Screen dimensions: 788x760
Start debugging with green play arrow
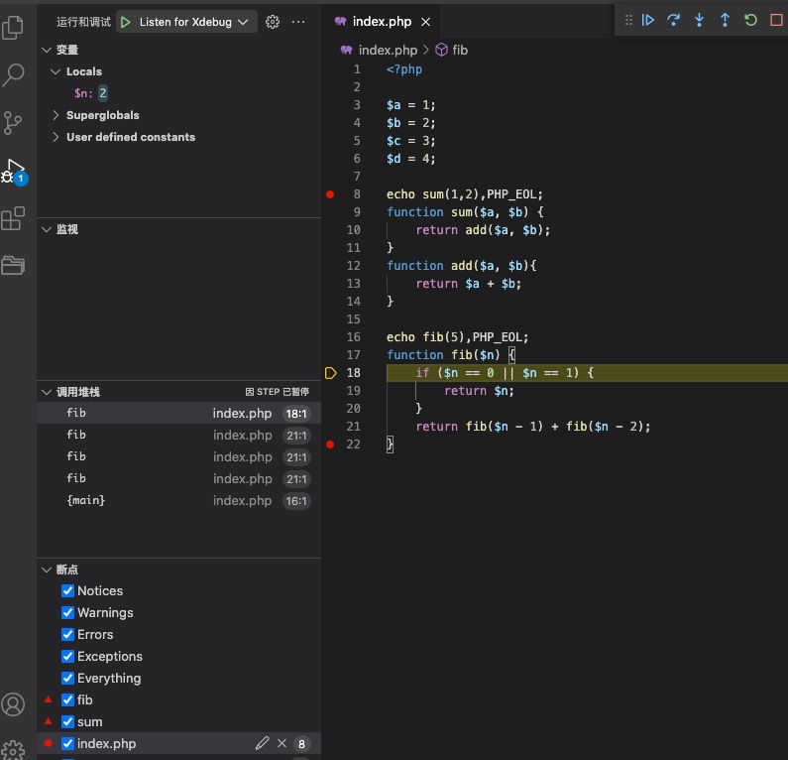(126, 22)
